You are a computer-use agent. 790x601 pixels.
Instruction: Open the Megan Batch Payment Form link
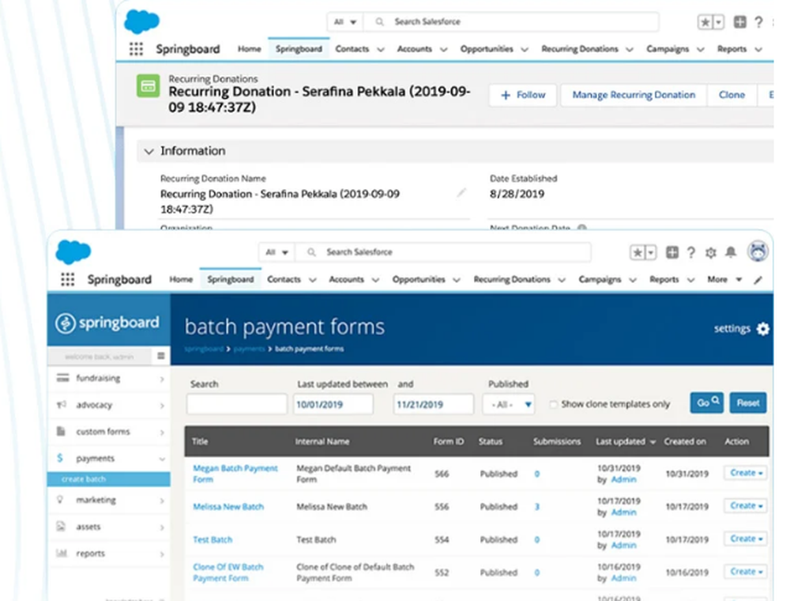pyautogui.click(x=235, y=474)
